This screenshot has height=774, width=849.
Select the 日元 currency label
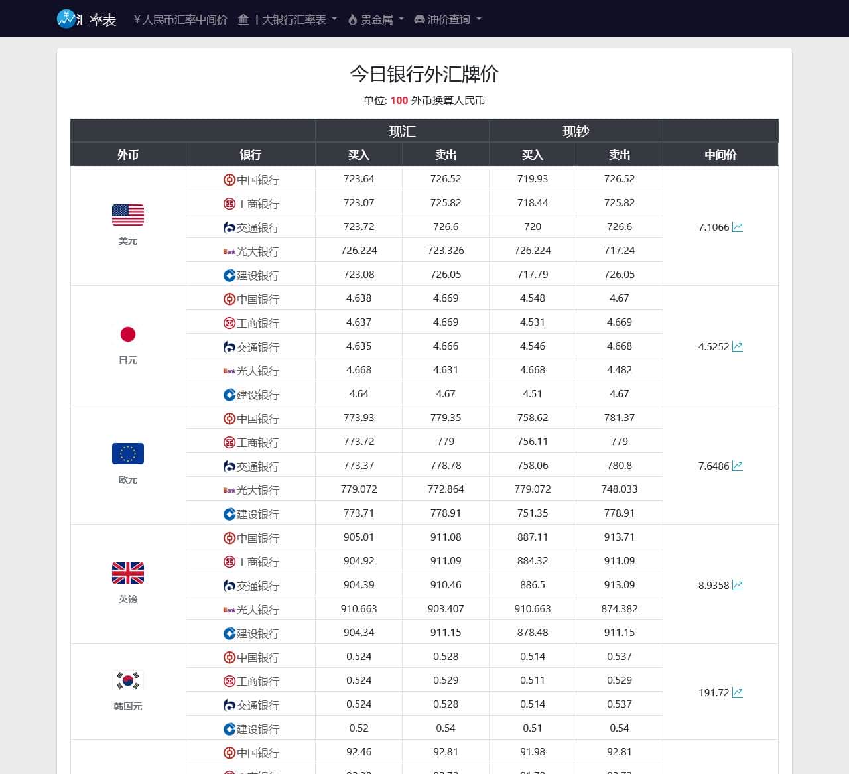point(128,360)
